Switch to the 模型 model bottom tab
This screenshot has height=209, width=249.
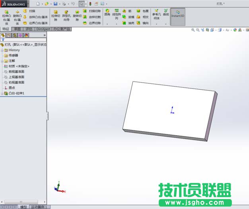[23, 207]
